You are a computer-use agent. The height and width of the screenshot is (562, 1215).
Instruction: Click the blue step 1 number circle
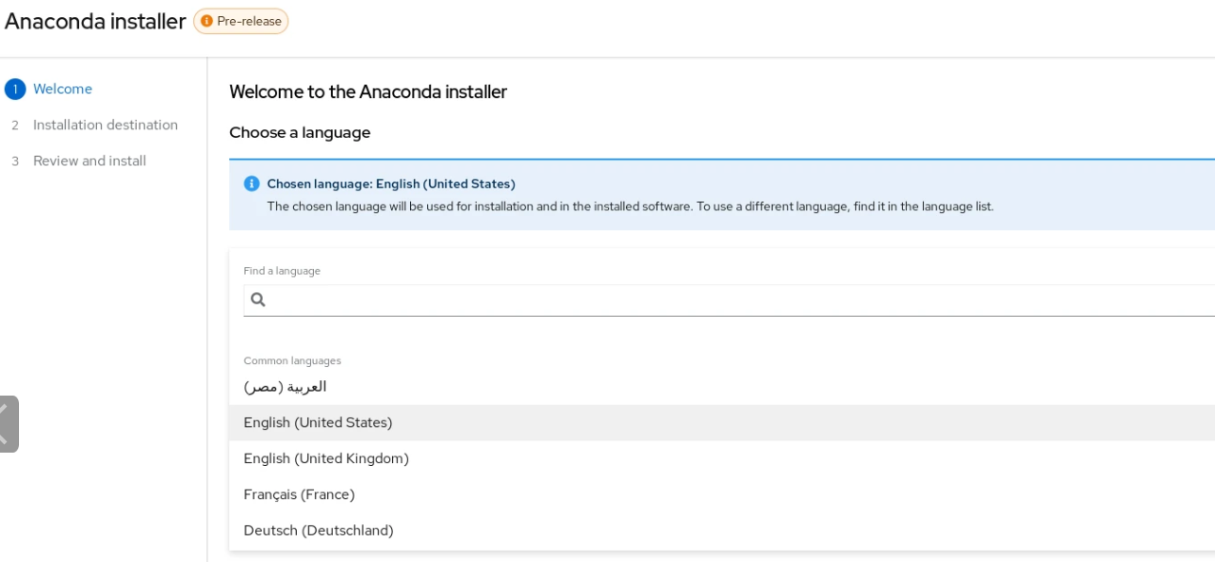(14, 89)
